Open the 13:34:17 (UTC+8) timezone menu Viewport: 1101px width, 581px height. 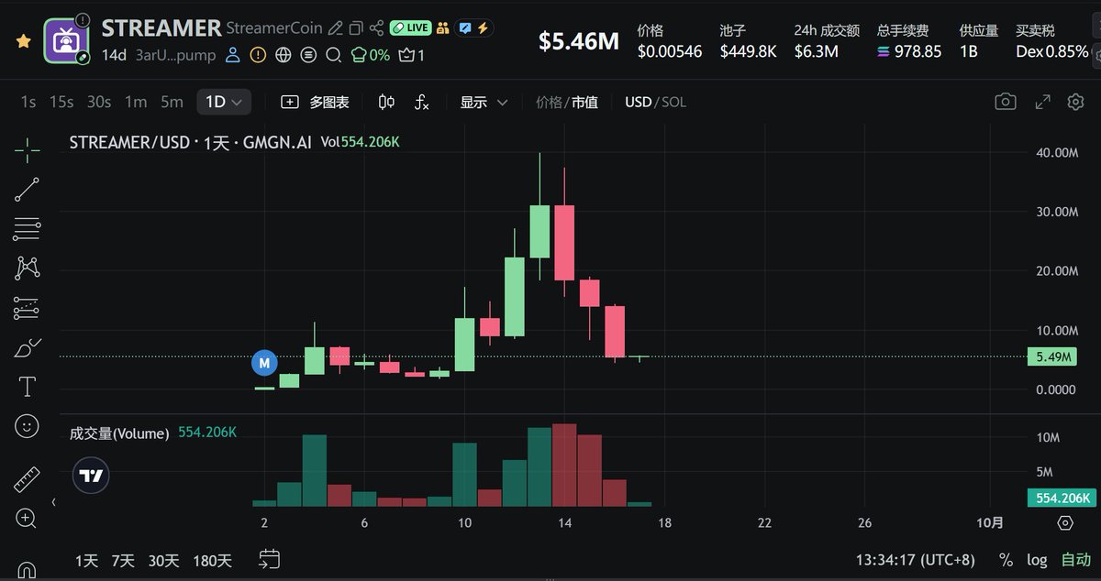pos(915,560)
